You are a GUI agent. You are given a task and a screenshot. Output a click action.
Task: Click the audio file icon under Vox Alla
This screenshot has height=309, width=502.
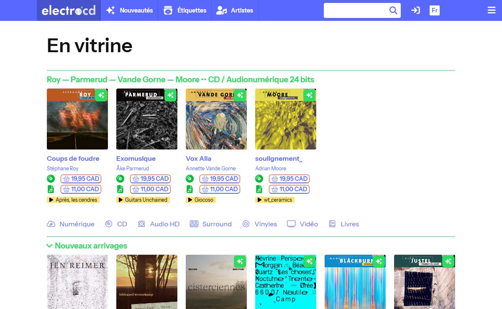pyautogui.click(x=190, y=189)
